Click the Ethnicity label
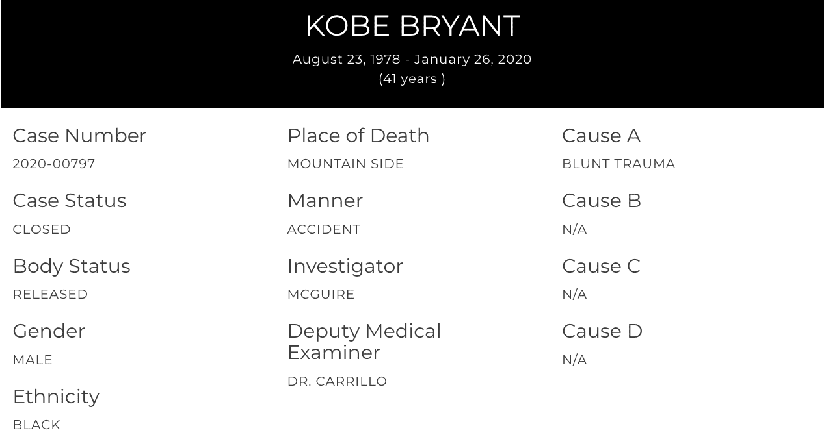This screenshot has height=437, width=824. pos(56,396)
